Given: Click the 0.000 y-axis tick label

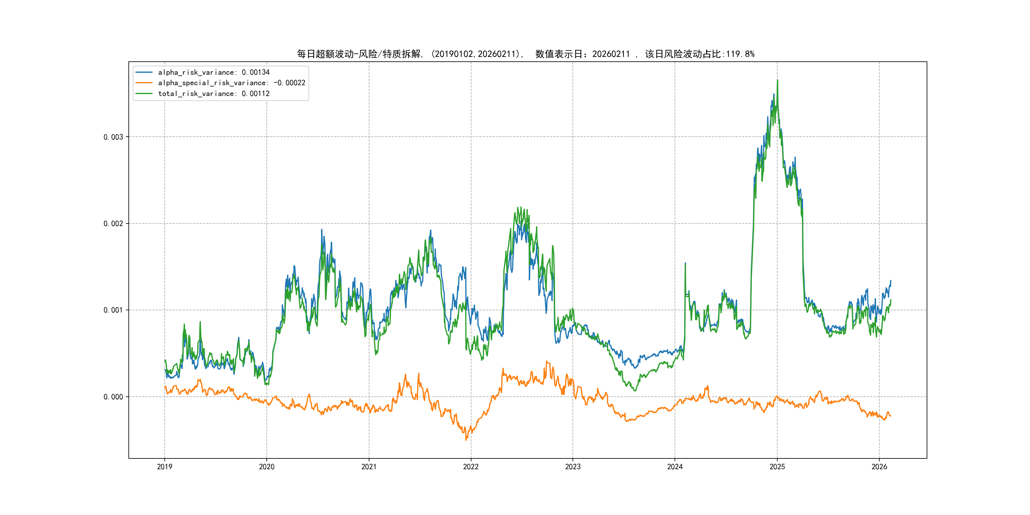Looking at the screenshot, I should (113, 397).
